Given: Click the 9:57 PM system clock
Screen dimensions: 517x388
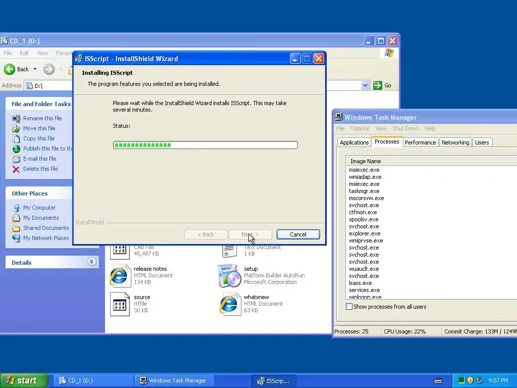Looking at the screenshot, I should (x=498, y=380).
